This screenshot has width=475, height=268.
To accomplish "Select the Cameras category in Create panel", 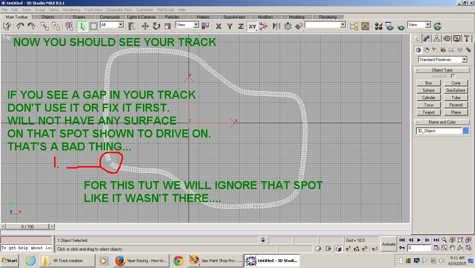I will [x=443, y=50].
